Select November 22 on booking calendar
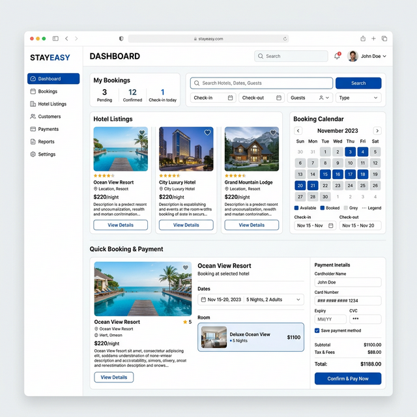The image size is (417, 417). tap(325, 185)
